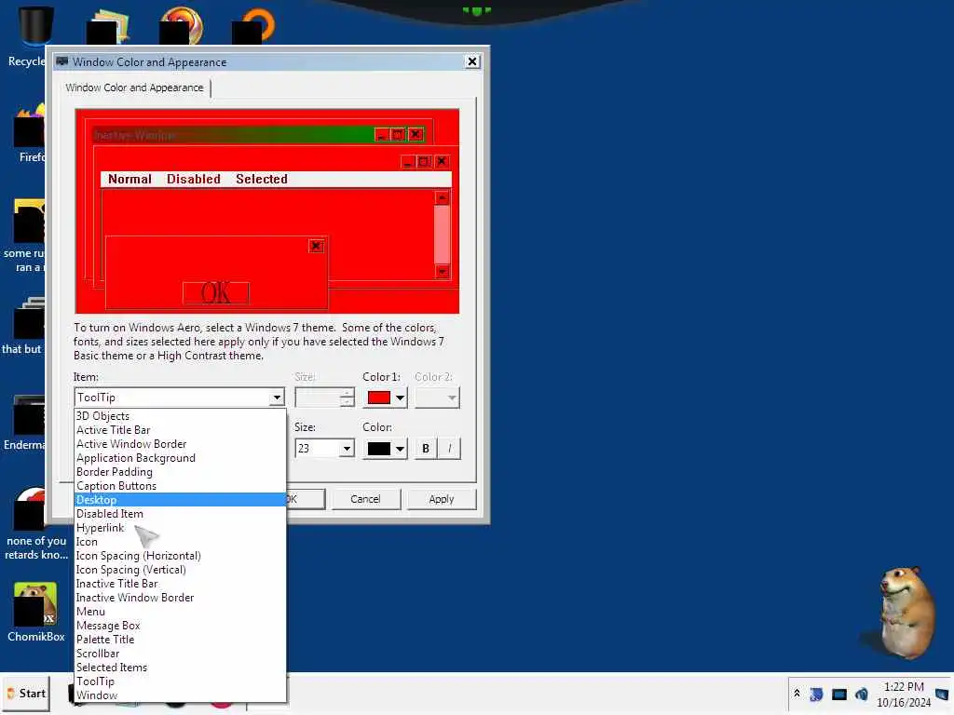Viewport: 954px width, 715px height.
Task: Show hidden tray icons with chevron arrow
Action: point(797,693)
